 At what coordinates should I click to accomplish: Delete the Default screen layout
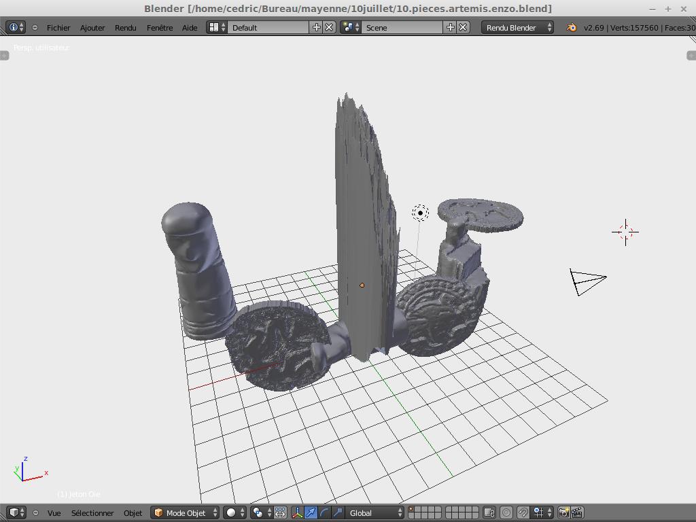coord(329,27)
